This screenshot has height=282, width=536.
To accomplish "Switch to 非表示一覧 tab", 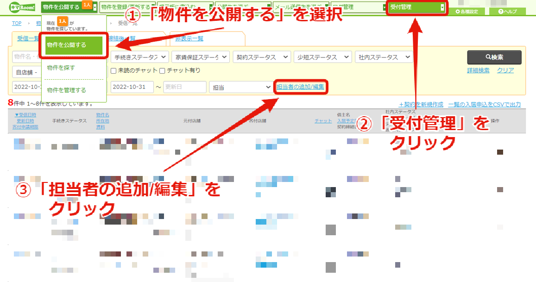I will tap(189, 38).
